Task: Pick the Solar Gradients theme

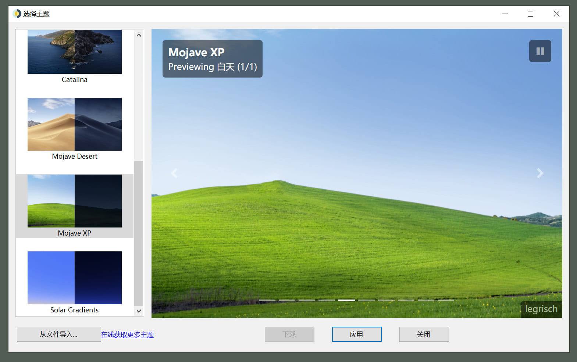Action: click(74, 278)
